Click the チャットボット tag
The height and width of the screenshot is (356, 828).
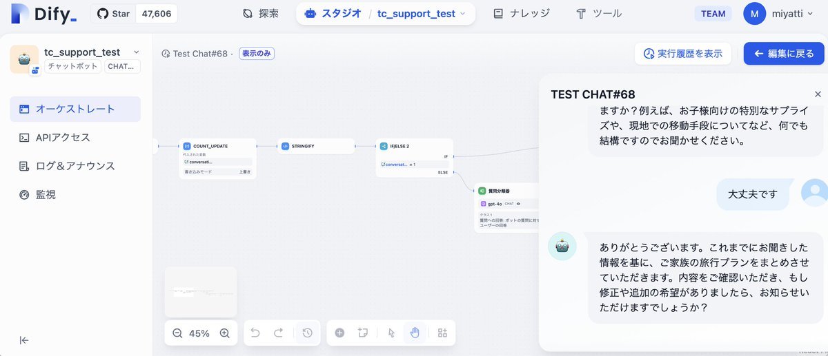coord(72,67)
